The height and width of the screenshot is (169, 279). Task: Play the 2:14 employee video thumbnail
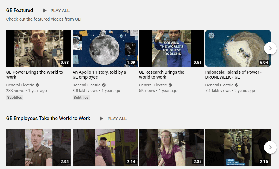[x=105, y=147]
